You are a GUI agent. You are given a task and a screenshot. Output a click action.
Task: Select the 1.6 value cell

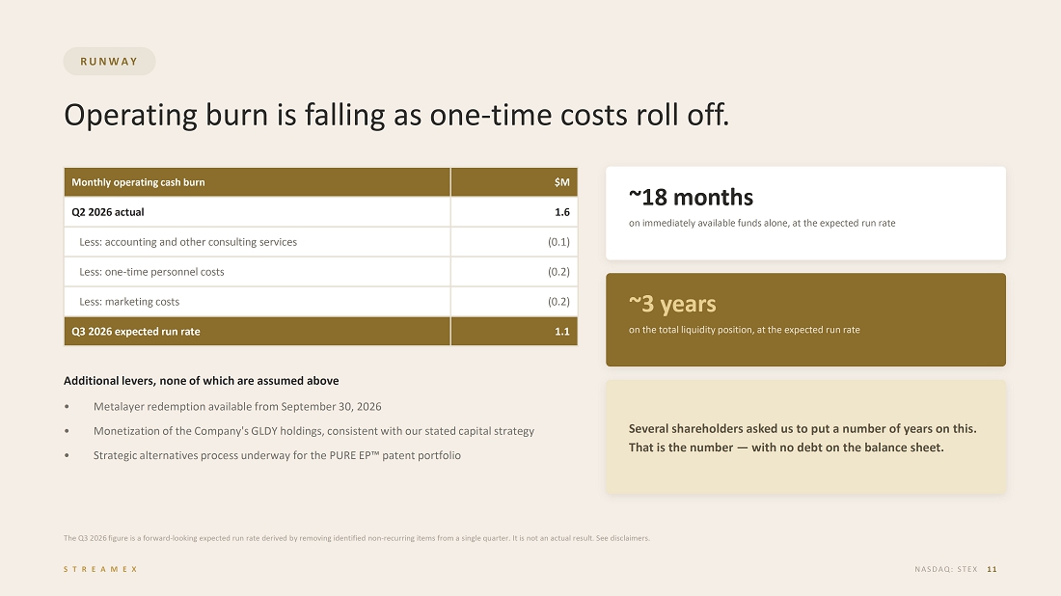tap(514, 212)
